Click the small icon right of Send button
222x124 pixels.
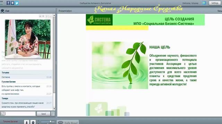pos(53,114)
